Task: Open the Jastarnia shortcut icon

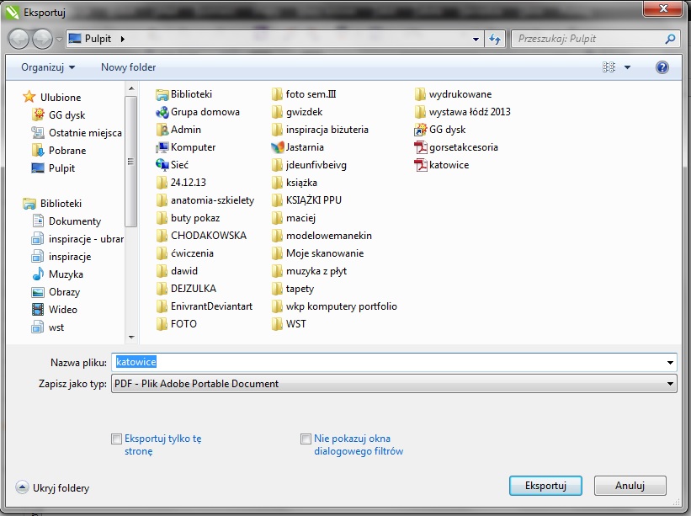Action: click(304, 147)
